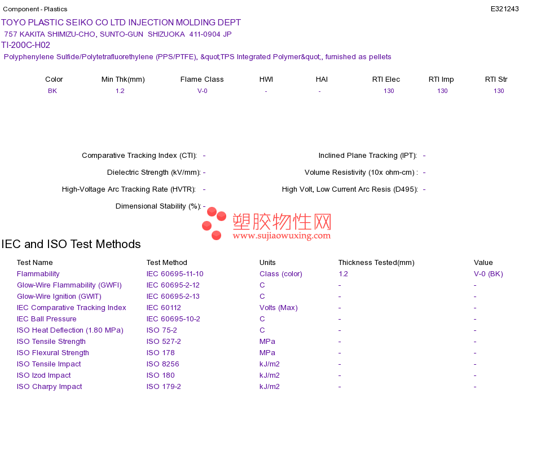Click the Component - Plastics category label
Viewport: 536px width, 451px height.
(x=35, y=9)
